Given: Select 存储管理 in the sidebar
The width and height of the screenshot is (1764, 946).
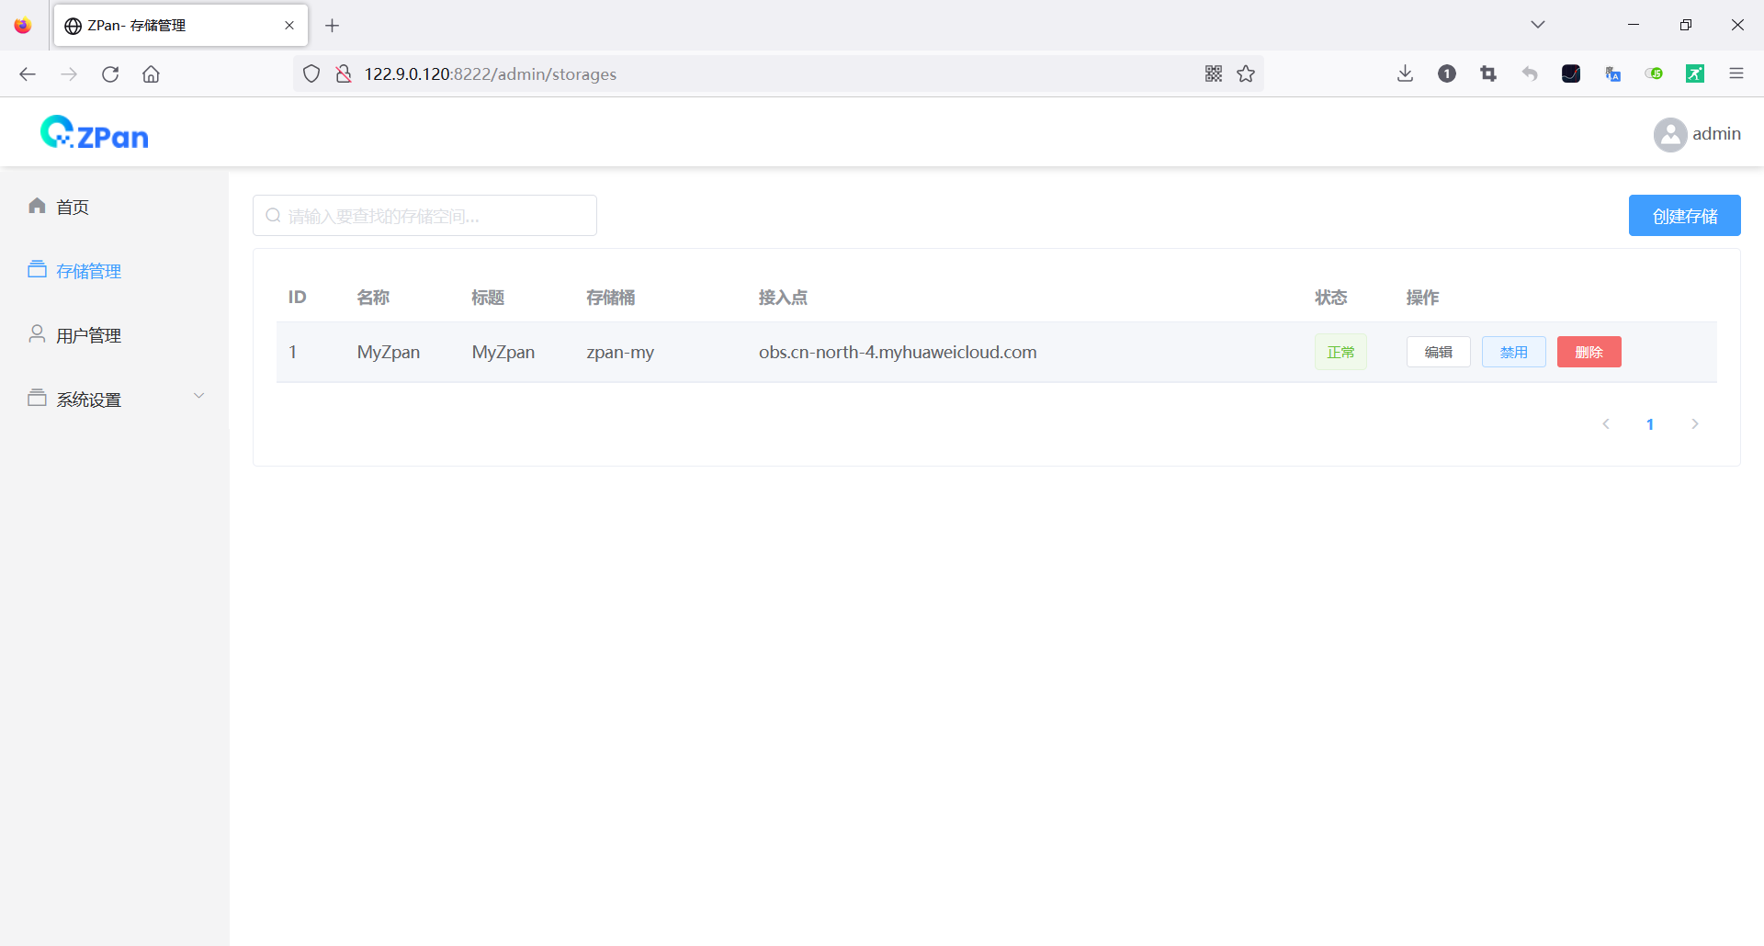Looking at the screenshot, I should coord(88,271).
